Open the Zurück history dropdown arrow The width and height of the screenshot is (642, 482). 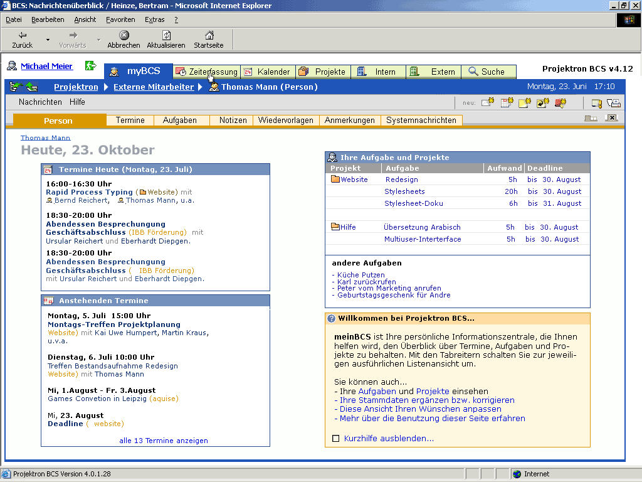(x=48, y=40)
